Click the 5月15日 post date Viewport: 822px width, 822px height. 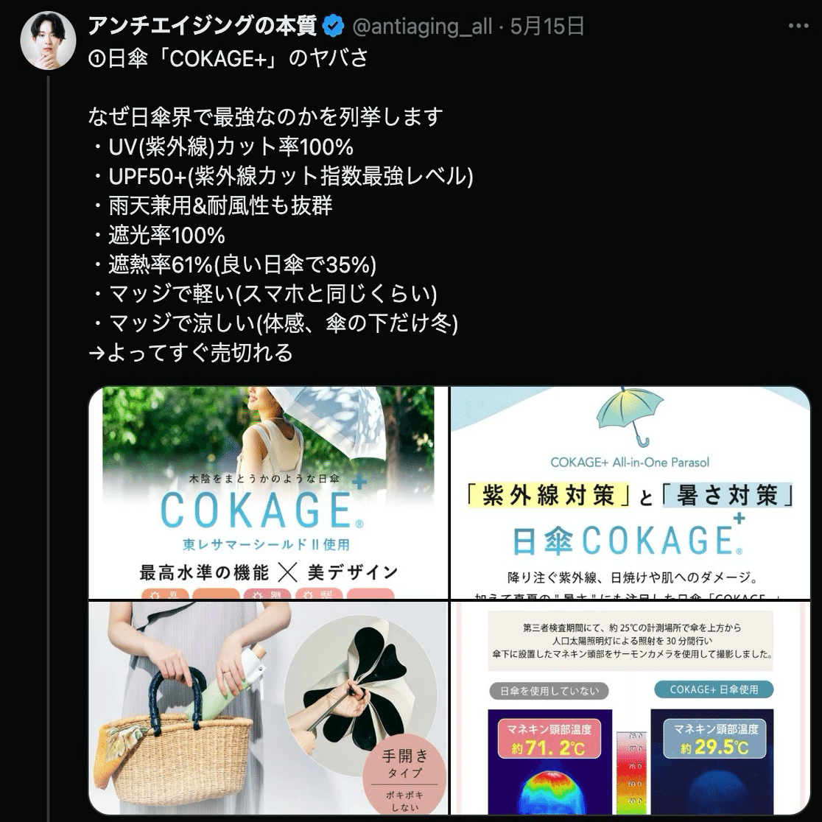tap(547, 27)
